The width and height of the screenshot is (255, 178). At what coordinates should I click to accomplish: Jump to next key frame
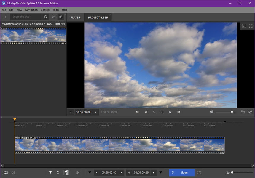(x=179, y=112)
